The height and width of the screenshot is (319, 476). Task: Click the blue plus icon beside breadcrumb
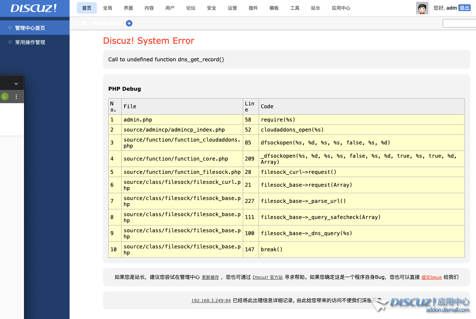pyautogui.click(x=129, y=23)
